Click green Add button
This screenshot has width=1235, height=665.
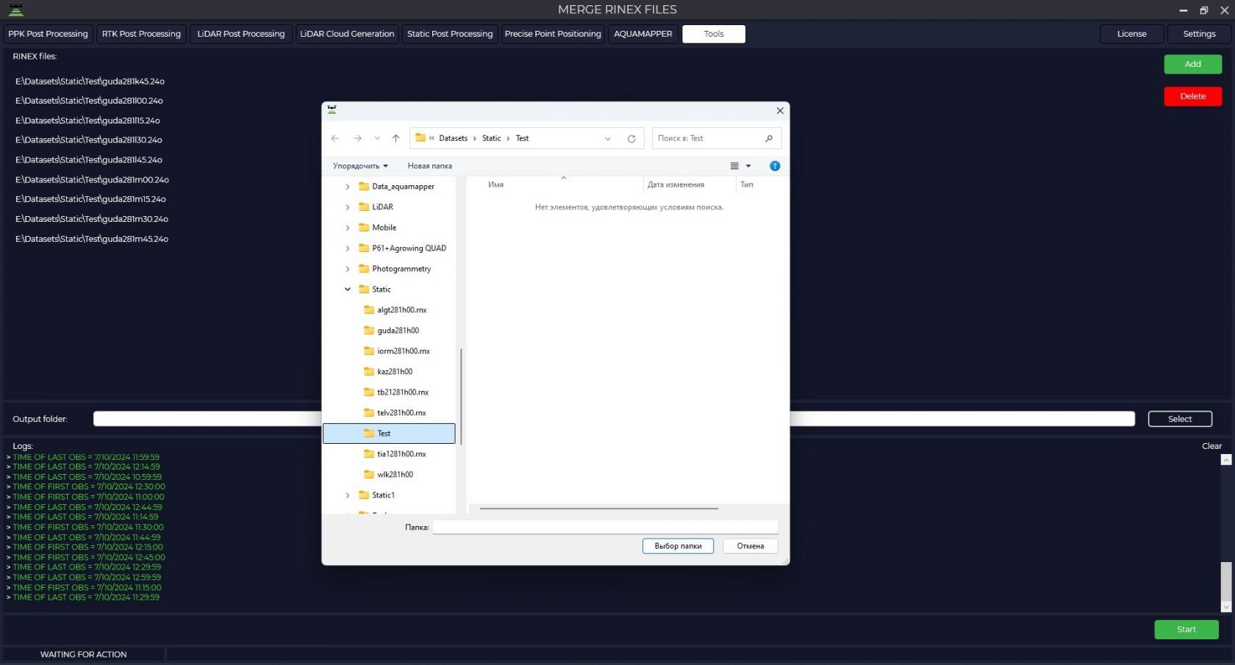coord(1193,64)
